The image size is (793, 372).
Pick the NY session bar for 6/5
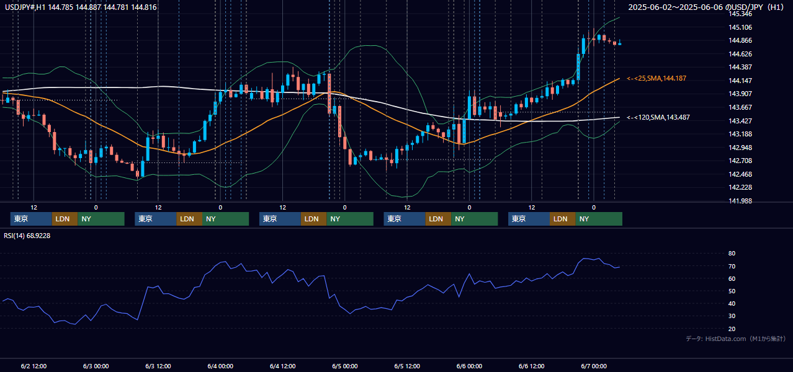click(x=475, y=219)
